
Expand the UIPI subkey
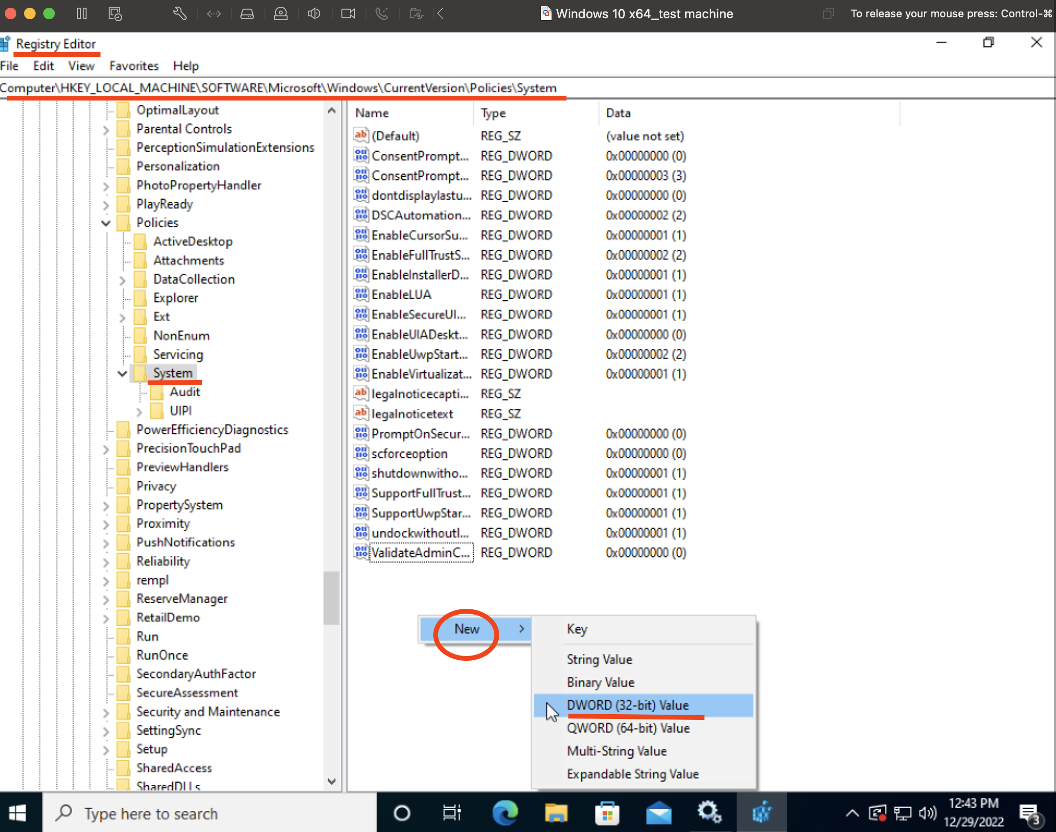[x=139, y=412]
